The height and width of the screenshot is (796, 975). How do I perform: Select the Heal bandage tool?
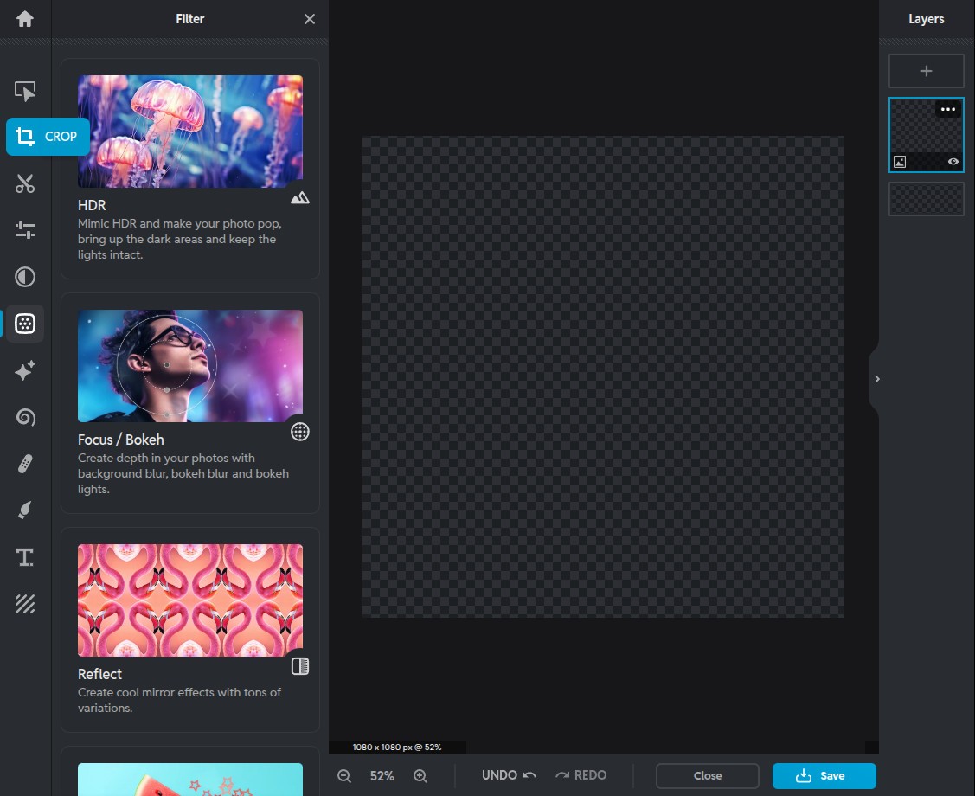click(25, 465)
